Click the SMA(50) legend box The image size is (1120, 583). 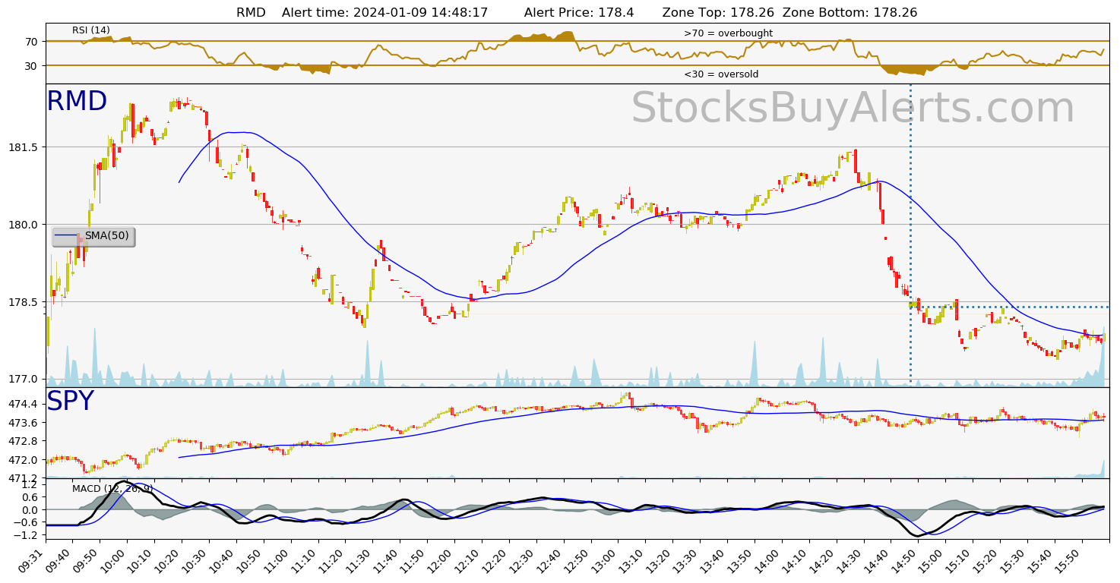tap(93, 236)
